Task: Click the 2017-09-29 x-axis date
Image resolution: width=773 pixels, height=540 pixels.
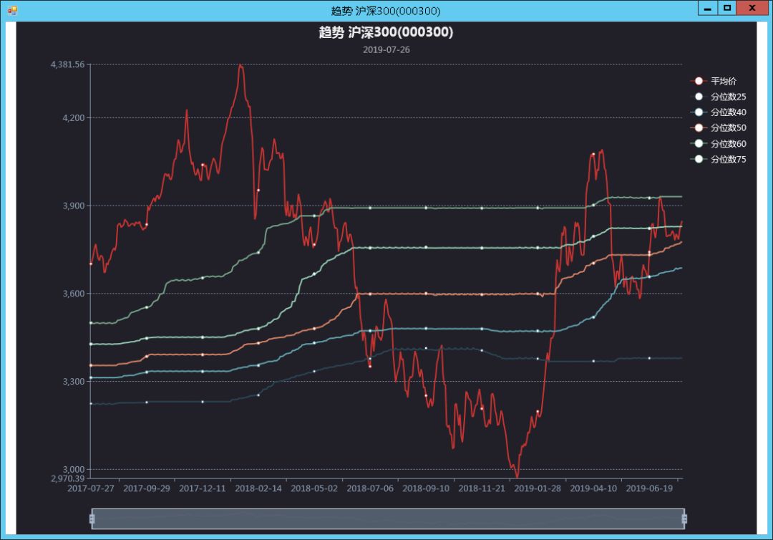Action: point(147,488)
